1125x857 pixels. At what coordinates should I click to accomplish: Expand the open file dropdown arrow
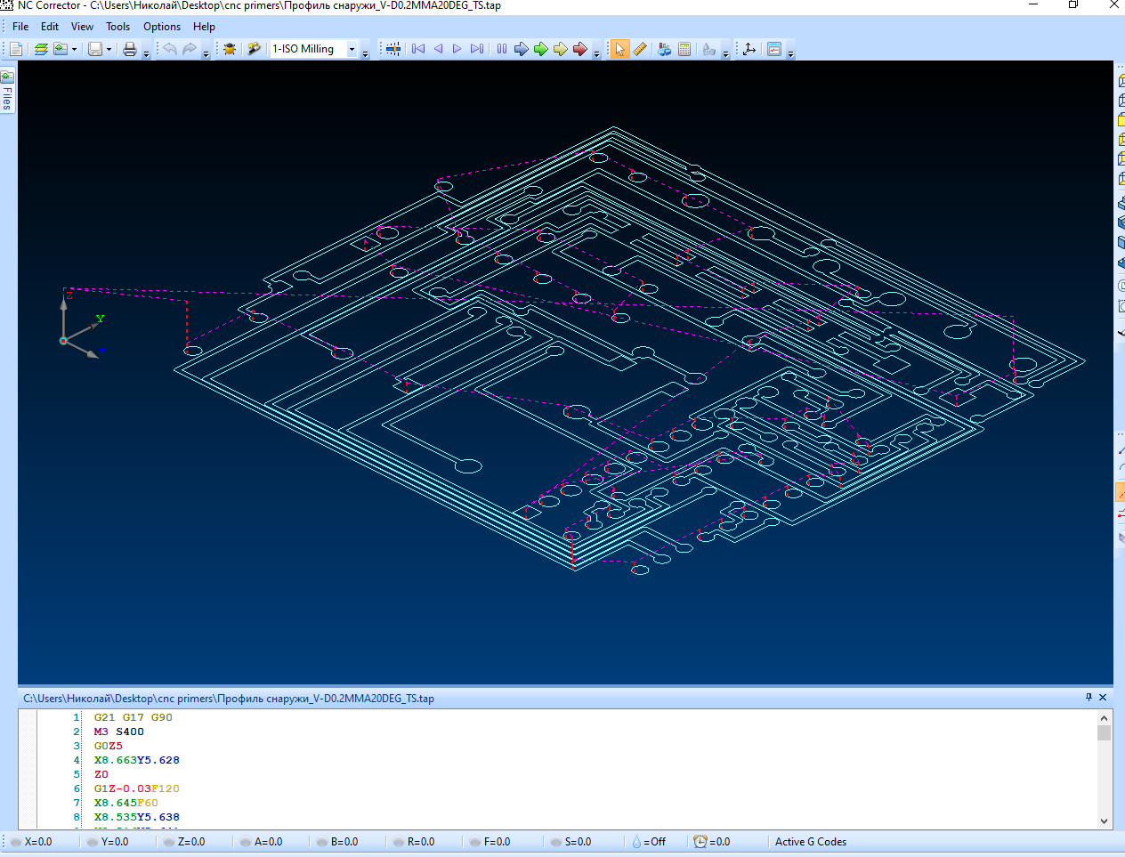tap(74, 49)
